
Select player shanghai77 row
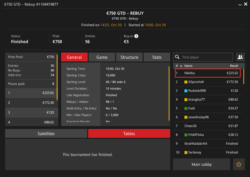[207, 100]
